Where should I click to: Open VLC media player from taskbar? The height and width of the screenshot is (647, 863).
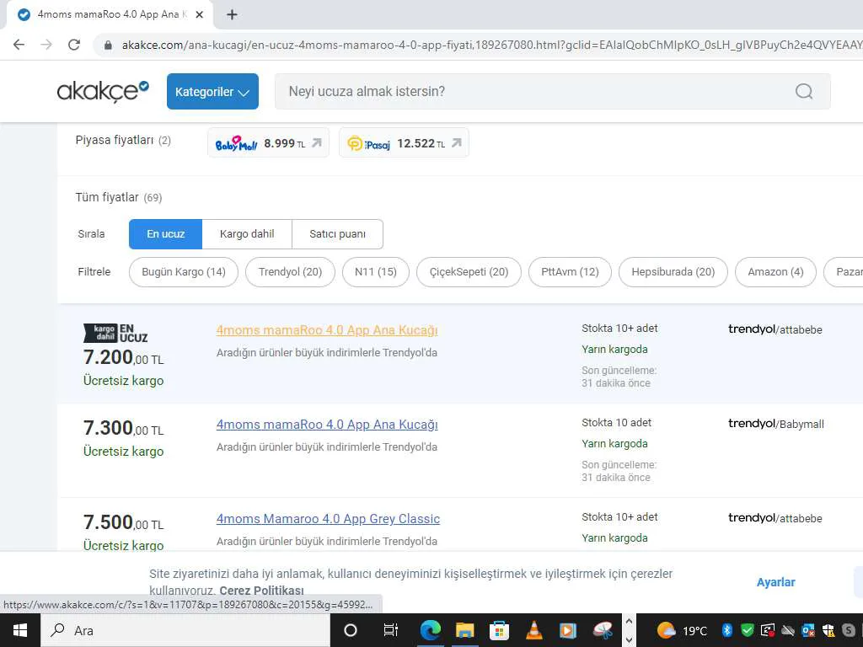click(533, 630)
